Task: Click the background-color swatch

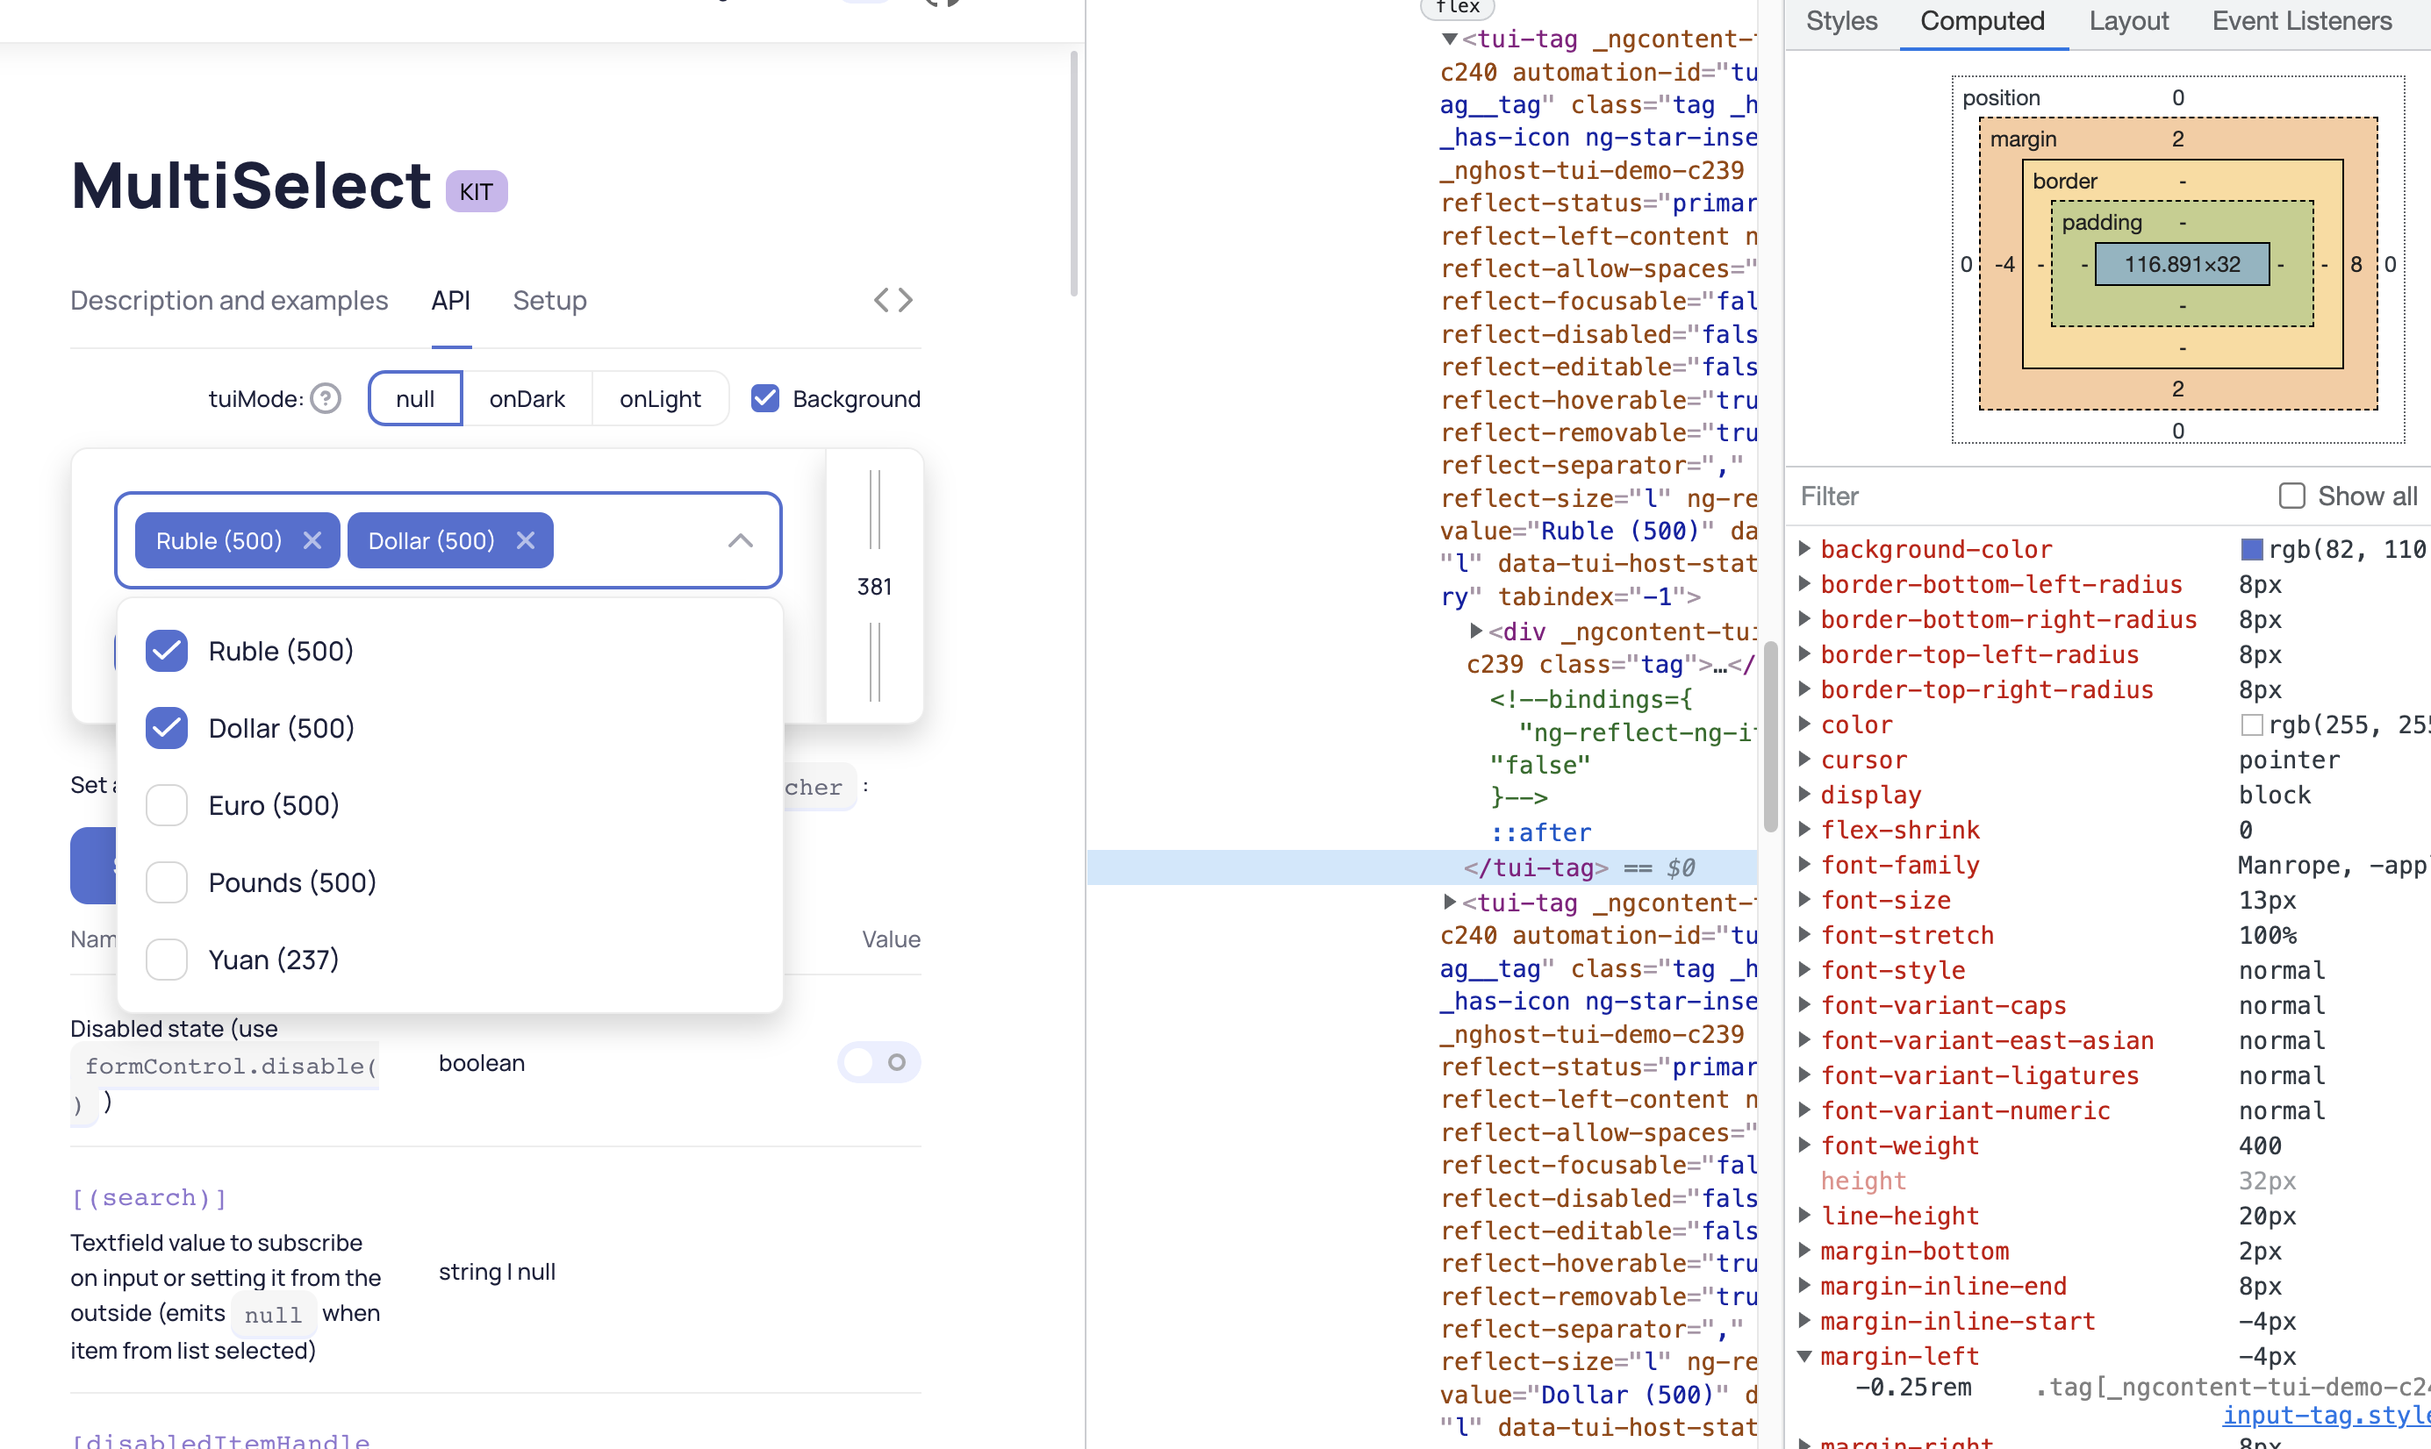Action: click(2252, 548)
